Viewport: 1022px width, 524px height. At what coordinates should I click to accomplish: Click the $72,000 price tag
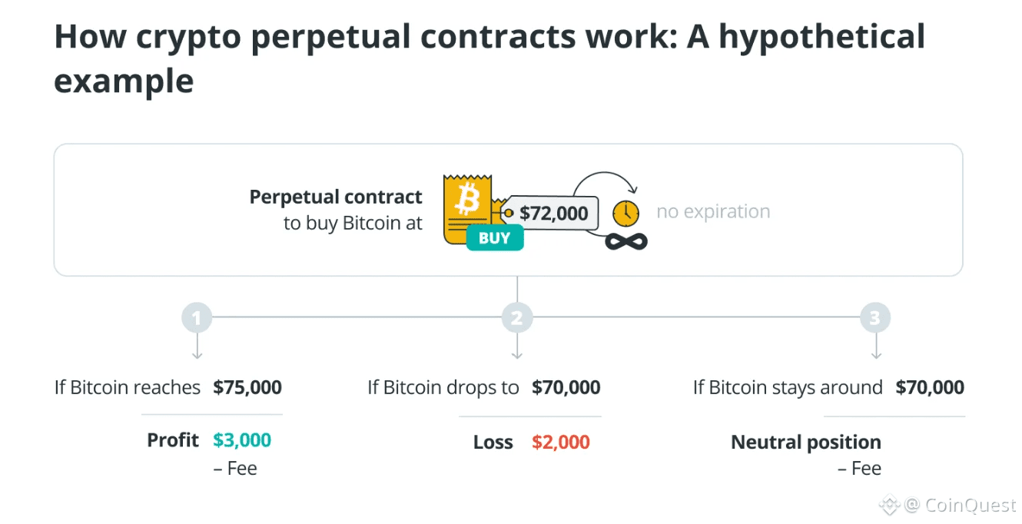pos(553,212)
